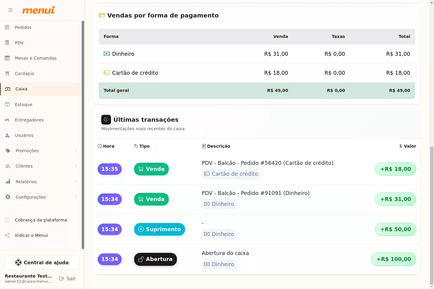
Task: Select Estoque in the sidebar
Action: point(41,105)
